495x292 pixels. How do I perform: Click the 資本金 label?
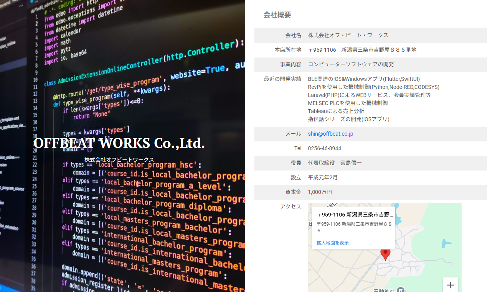point(293,192)
